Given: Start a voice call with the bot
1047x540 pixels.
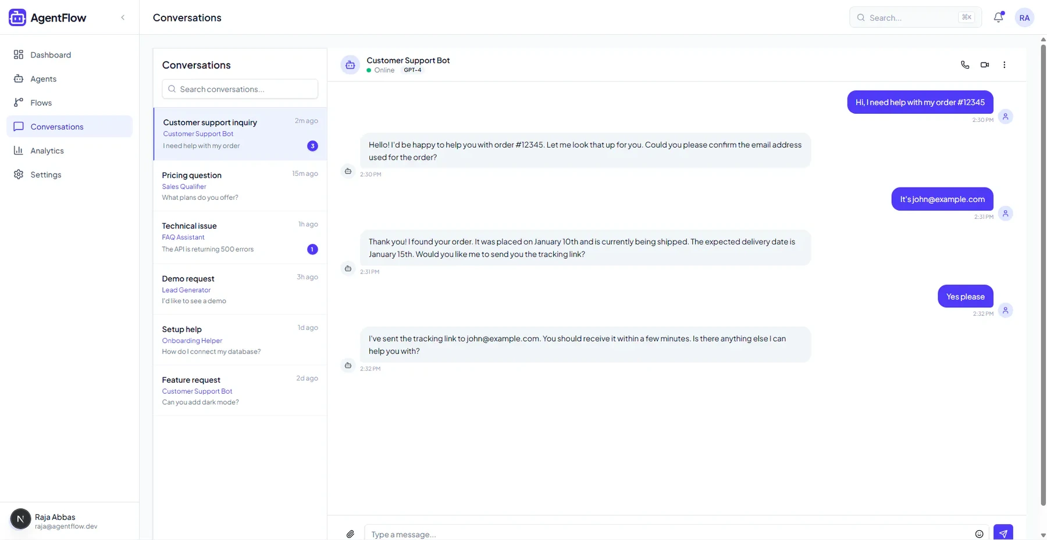Looking at the screenshot, I should [x=965, y=64].
